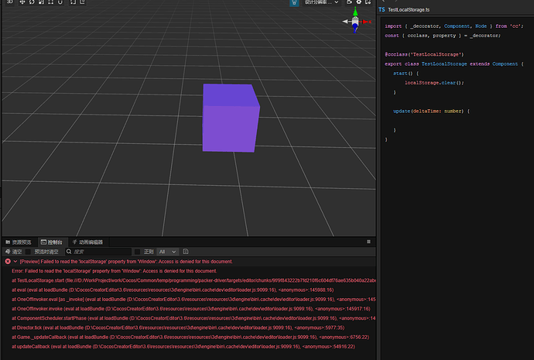Collapse the Preview error entry chevron

[15, 261]
